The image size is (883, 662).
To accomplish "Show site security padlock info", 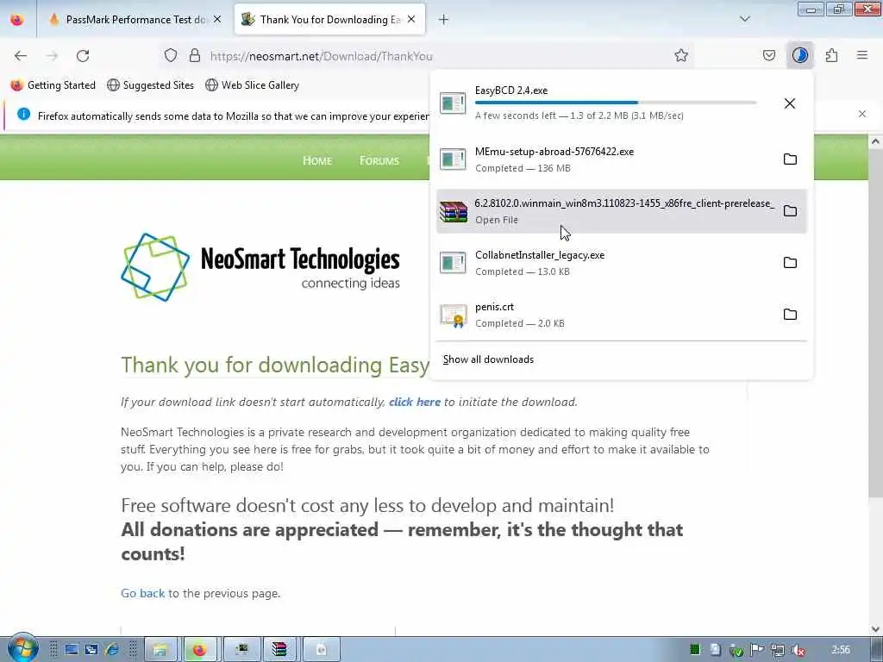I will pyautogui.click(x=195, y=56).
